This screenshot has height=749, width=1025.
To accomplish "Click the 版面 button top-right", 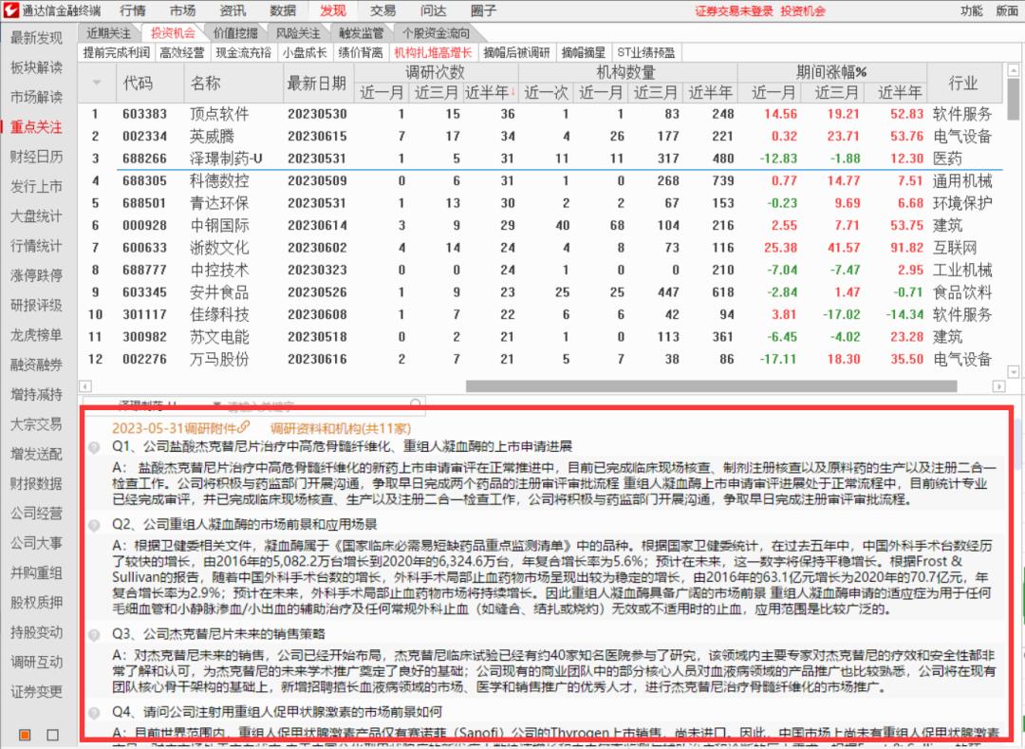I will [x=1008, y=10].
